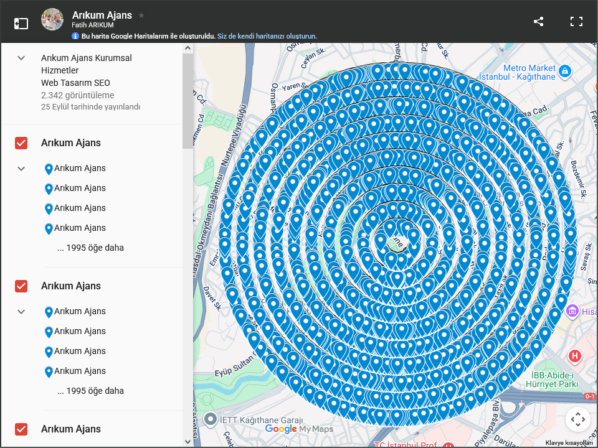This screenshot has width=598, height=448.
Task: Star this Arıkum Ajans map
Action: 141,15
